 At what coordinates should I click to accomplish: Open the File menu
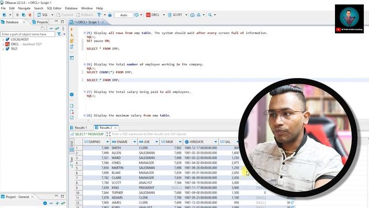3,8
